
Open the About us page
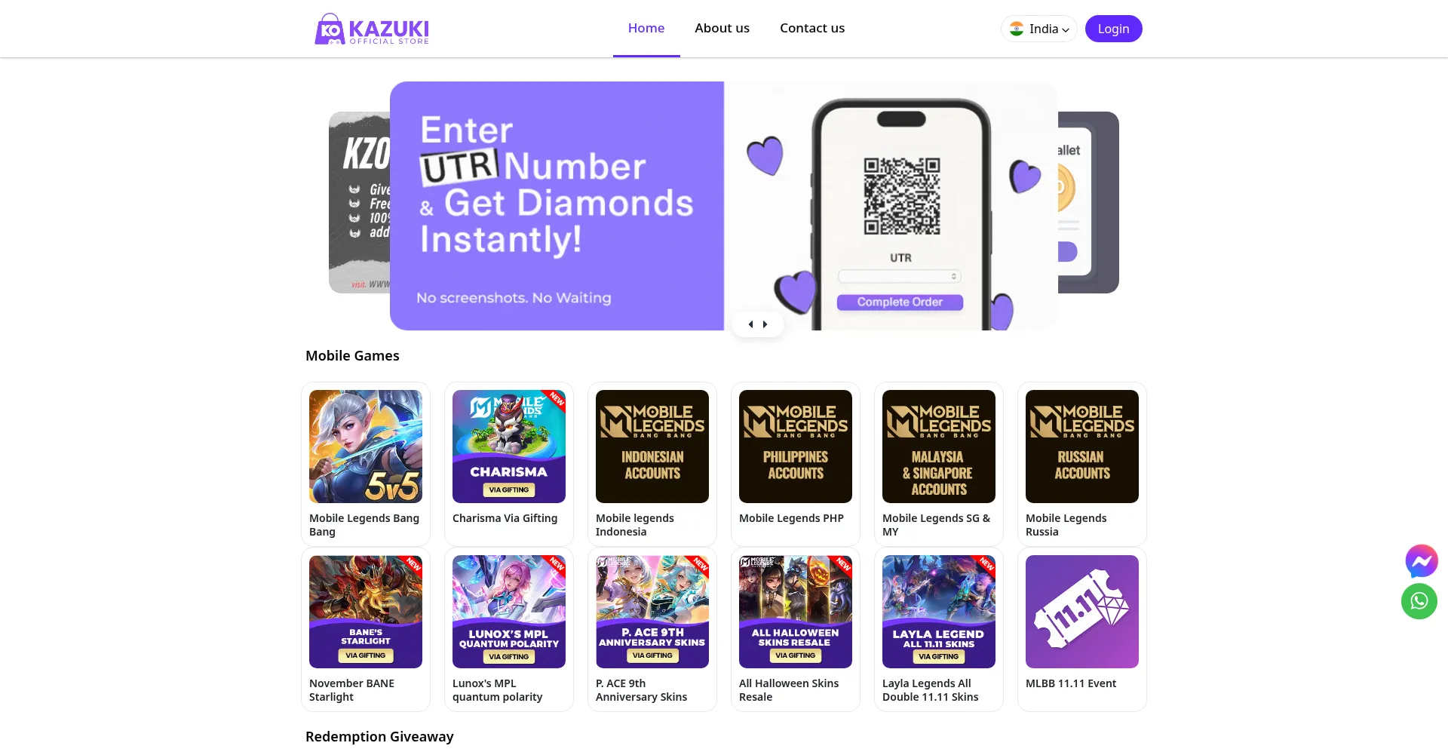722,28
